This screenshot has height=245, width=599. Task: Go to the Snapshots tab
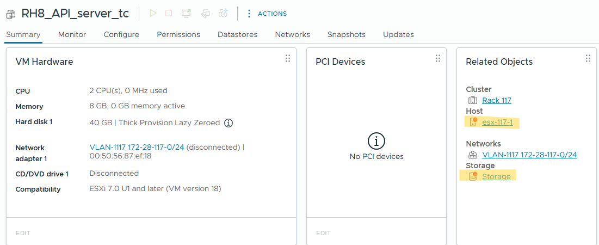(x=346, y=34)
